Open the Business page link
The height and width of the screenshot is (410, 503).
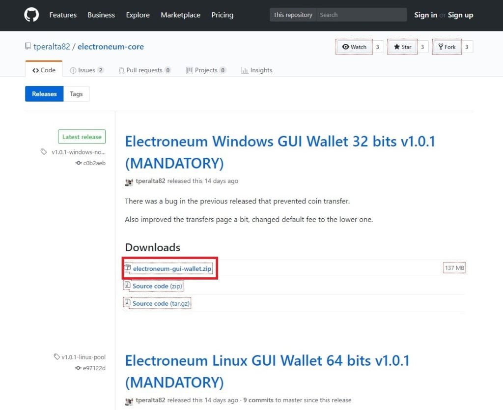point(101,15)
